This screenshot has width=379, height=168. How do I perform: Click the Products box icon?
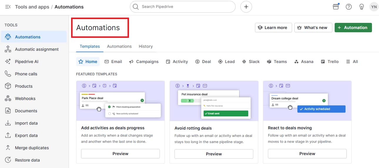click(x=8, y=86)
